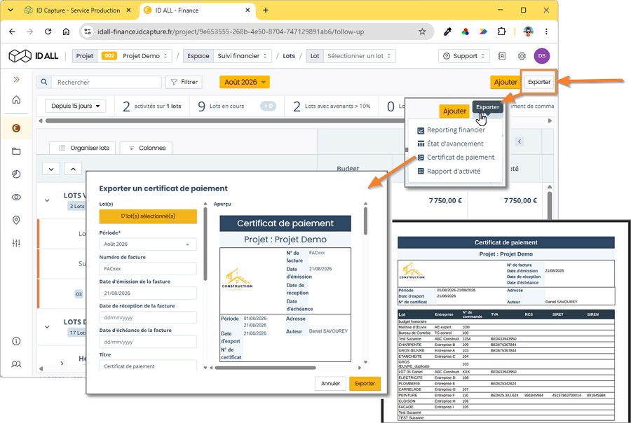The width and height of the screenshot is (631, 423).
Task: Open the browser home page button
Action: pyautogui.click(x=66, y=32)
